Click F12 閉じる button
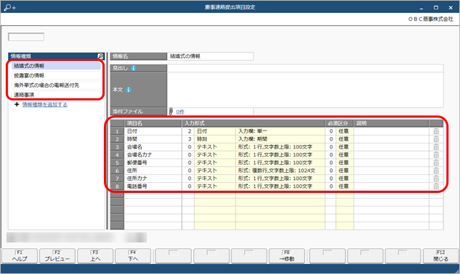 click(x=441, y=256)
